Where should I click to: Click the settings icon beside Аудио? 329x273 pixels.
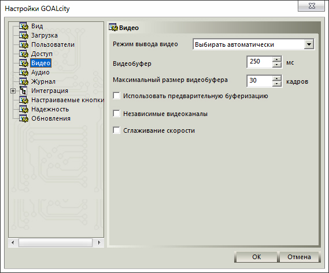[24, 72]
